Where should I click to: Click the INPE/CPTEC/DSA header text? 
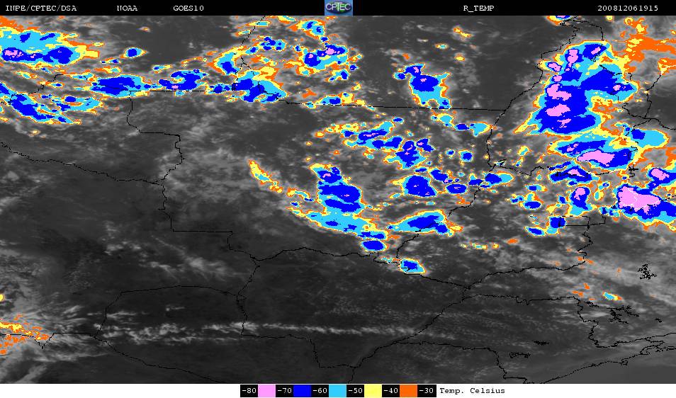pos(41,8)
